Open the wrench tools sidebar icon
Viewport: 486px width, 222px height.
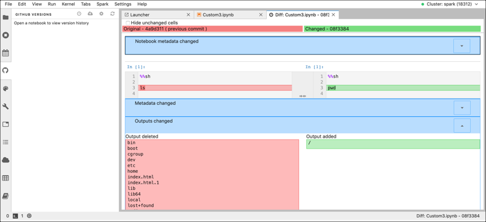[5, 107]
